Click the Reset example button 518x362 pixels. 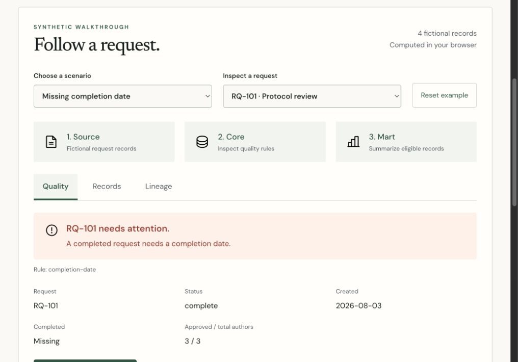pos(445,95)
